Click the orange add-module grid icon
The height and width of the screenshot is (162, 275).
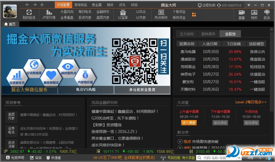coord(194,15)
